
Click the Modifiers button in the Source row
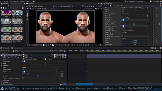pyautogui.click(x=55, y=59)
